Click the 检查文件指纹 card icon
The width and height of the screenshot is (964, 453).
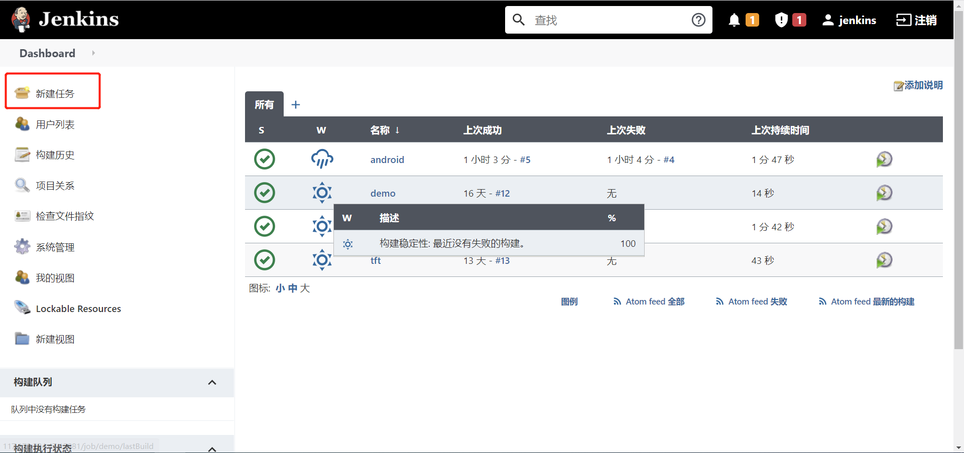point(22,216)
